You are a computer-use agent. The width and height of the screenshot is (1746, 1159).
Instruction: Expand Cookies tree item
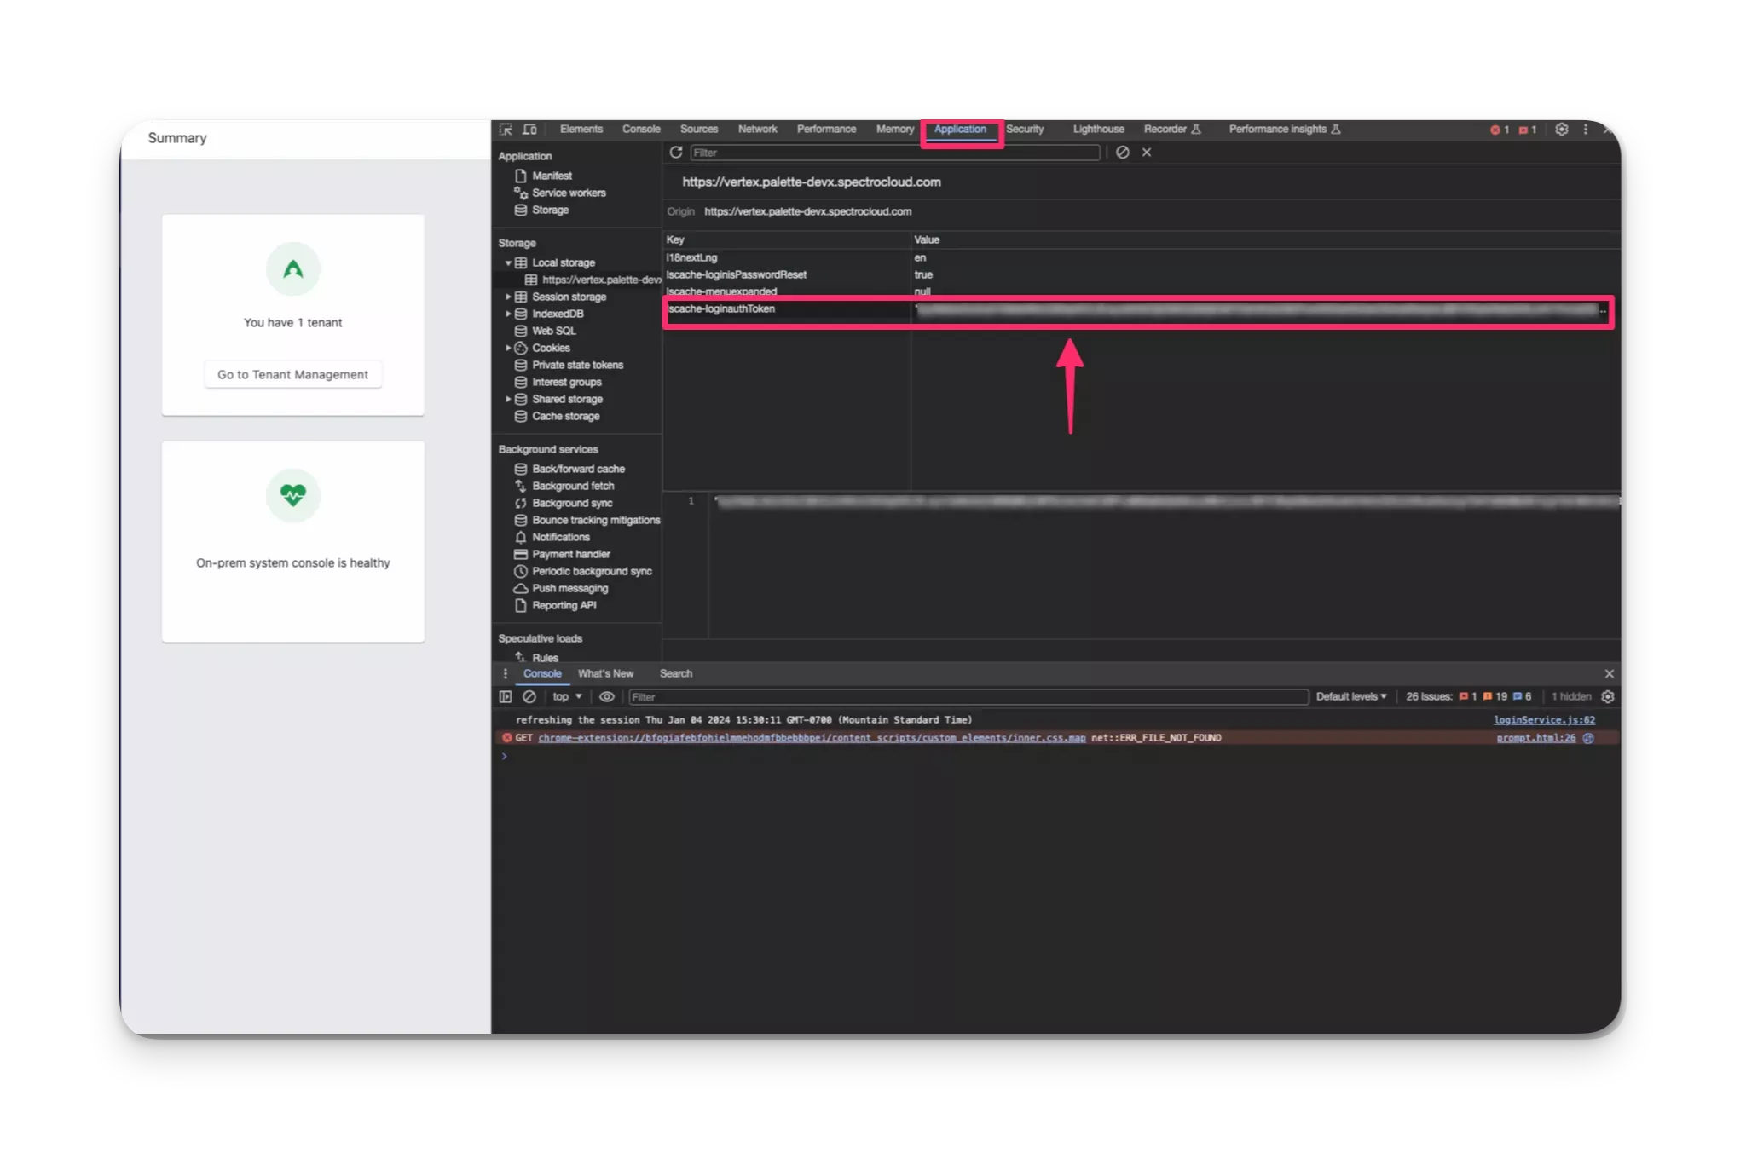pos(511,347)
